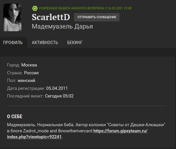Click the Советы от Дашки-Алкашки text
The image size is (176, 149).
click(x=136, y=125)
